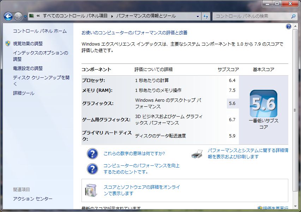The image size is (301, 212).
Task: Select すべてのコントロール パネル項目 breadcrumb
Action: click(75, 16)
